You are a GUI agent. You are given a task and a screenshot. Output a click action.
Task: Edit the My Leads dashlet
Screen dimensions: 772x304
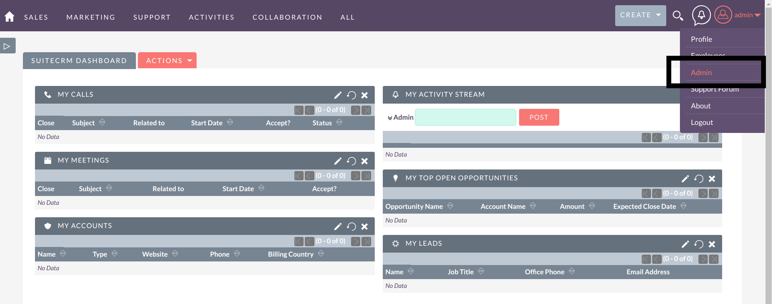coord(685,244)
